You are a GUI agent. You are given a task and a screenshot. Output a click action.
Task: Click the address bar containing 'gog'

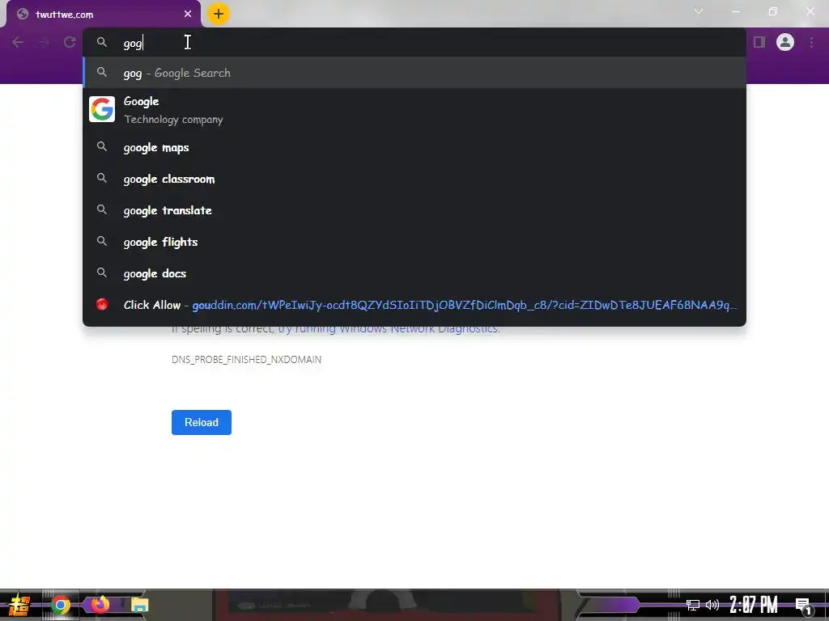click(x=414, y=43)
